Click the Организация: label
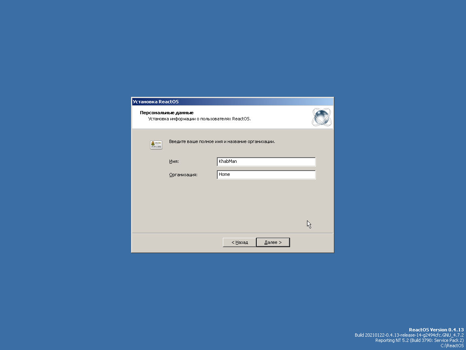This screenshot has height=350, width=466. coord(183,175)
